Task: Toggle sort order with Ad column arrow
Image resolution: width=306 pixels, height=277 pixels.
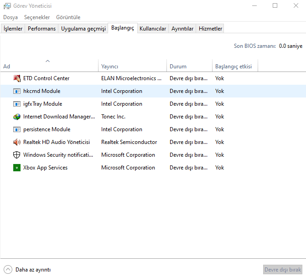Action: pos(47,61)
